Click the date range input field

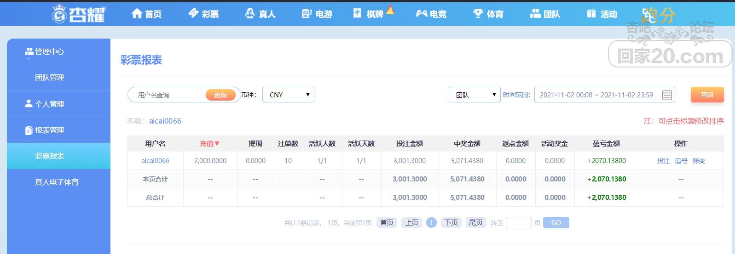point(605,95)
